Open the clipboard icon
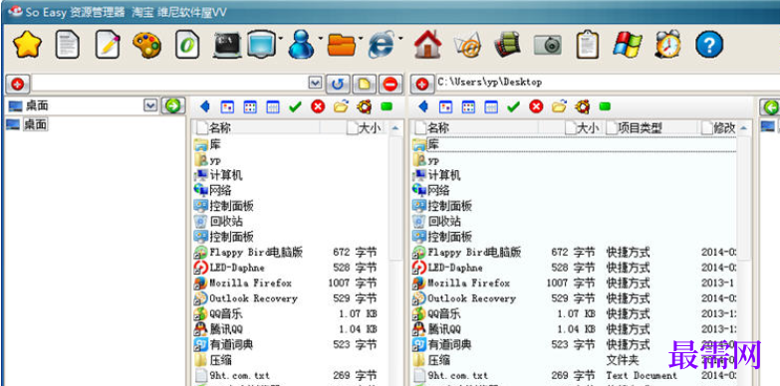Viewport: 780px width, 386px height. 588,45
